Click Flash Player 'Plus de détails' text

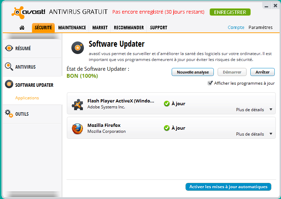pos(250,110)
